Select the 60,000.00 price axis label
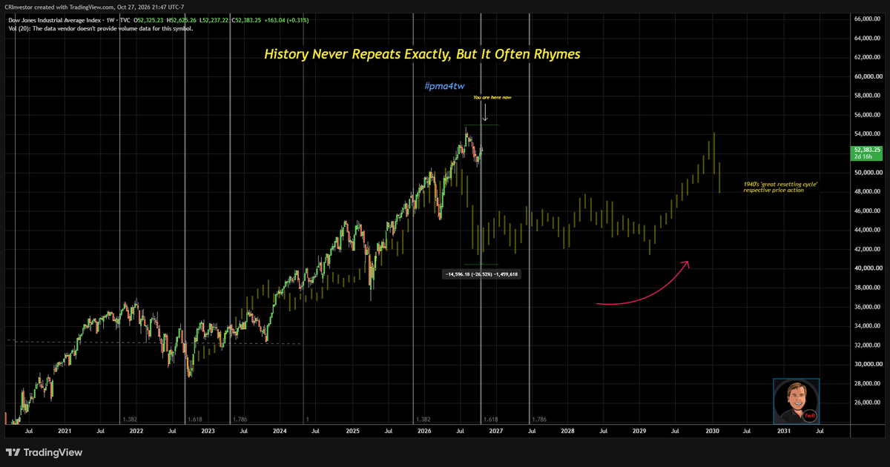The image size is (890, 467). [868, 76]
